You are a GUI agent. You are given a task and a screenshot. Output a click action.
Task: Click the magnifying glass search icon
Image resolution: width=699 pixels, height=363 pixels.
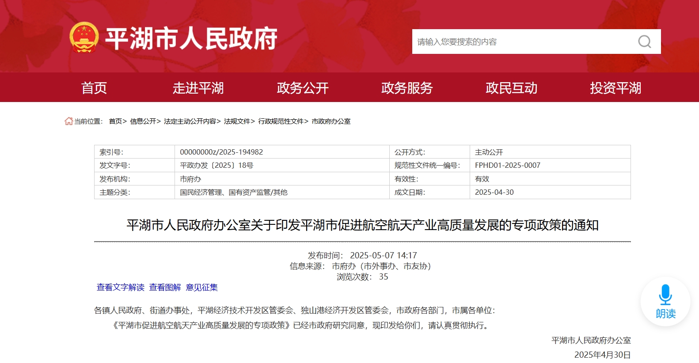[x=644, y=42]
